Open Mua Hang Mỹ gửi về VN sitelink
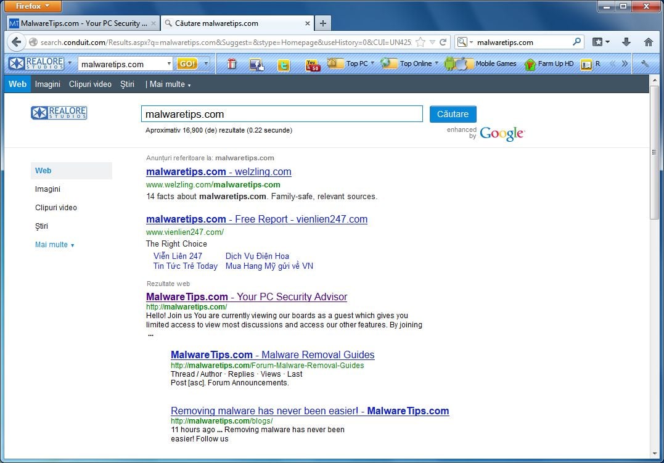The height and width of the screenshot is (463, 664). click(x=269, y=266)
